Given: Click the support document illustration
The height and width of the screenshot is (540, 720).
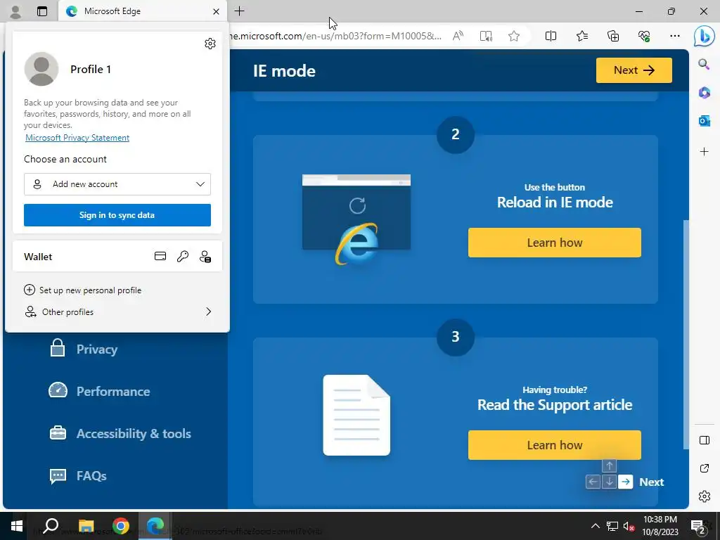Looking at the screenshot, I should [356, 415].
